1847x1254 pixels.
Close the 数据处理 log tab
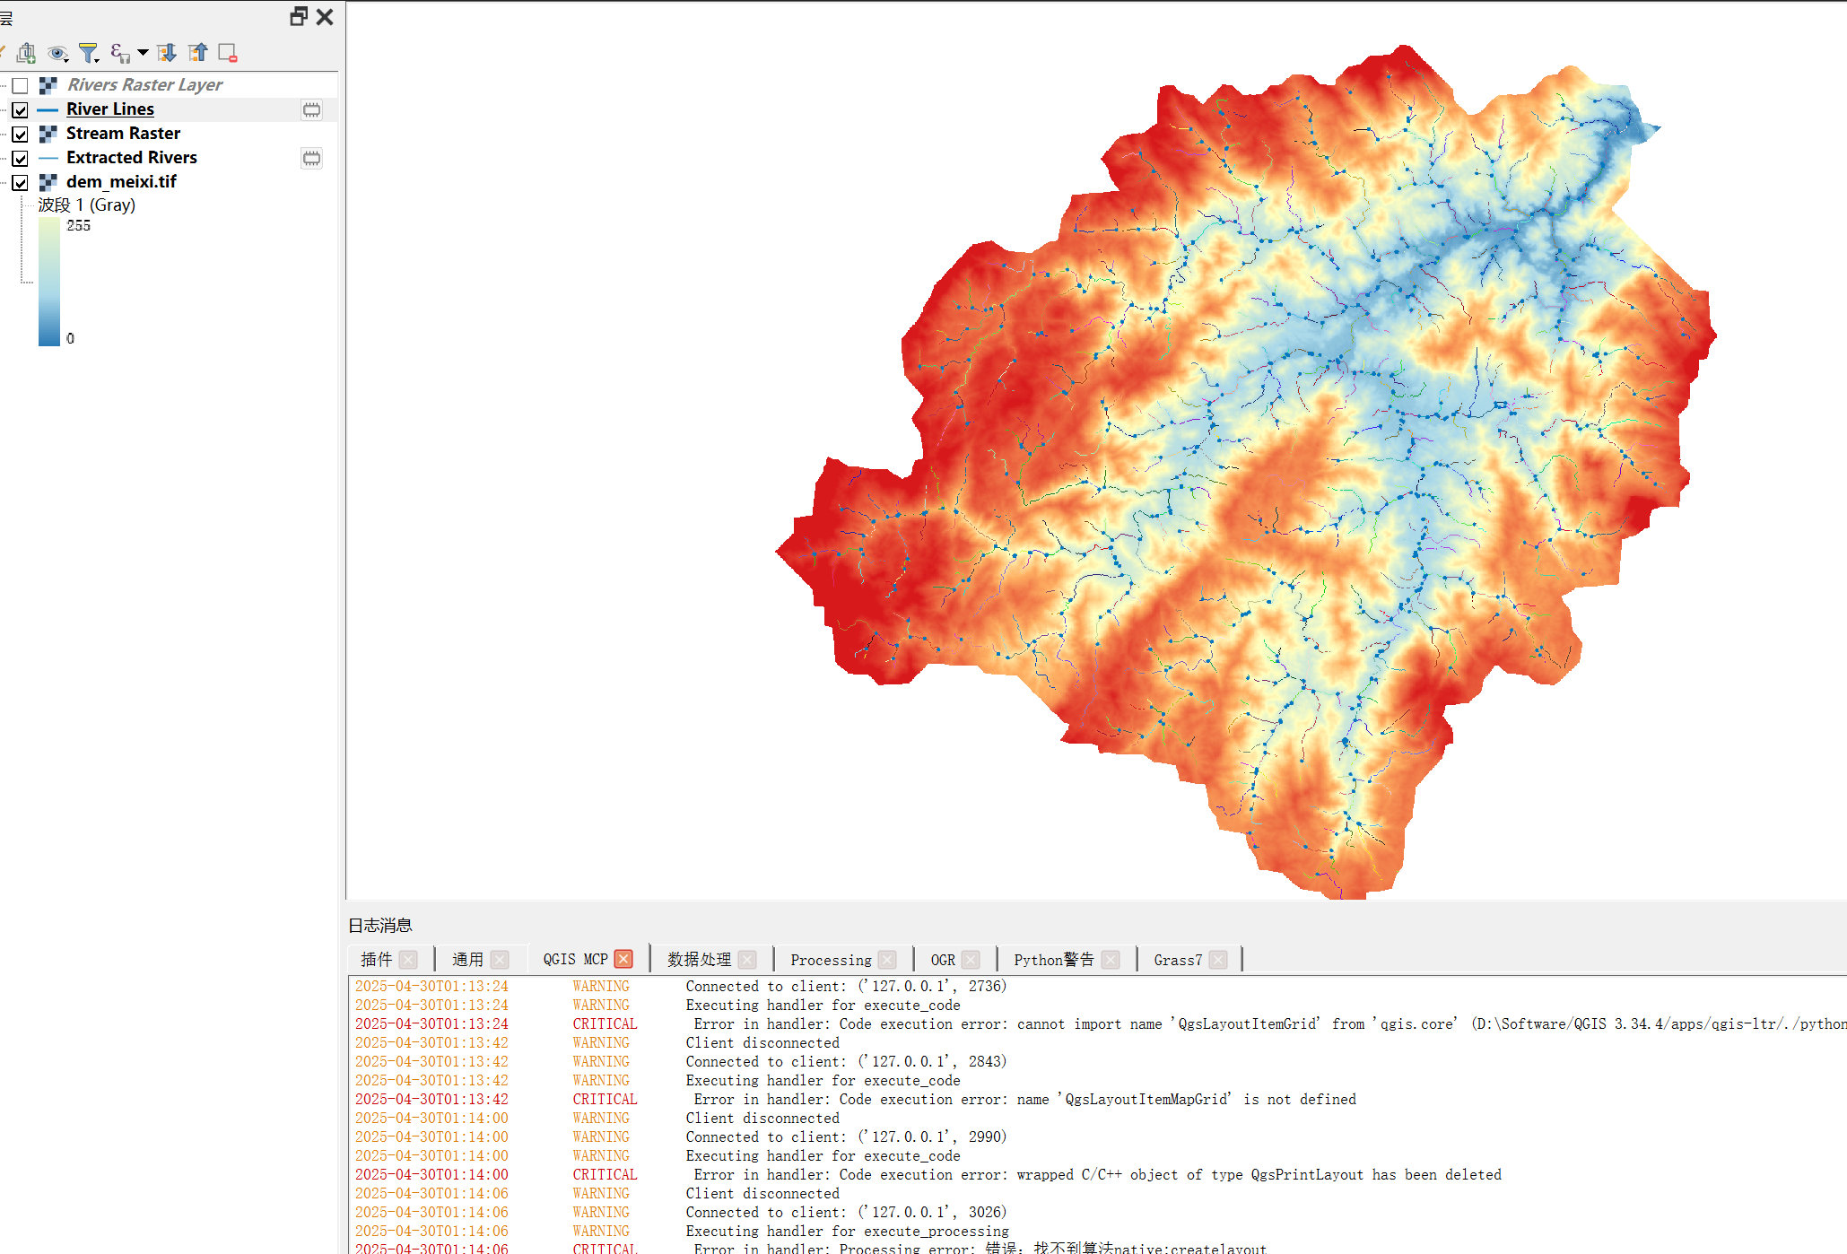[747, 960]
